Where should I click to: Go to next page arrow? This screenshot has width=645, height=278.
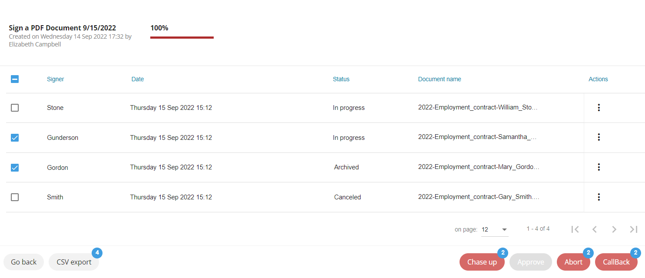pyautogui.click(x=614, y=229)
